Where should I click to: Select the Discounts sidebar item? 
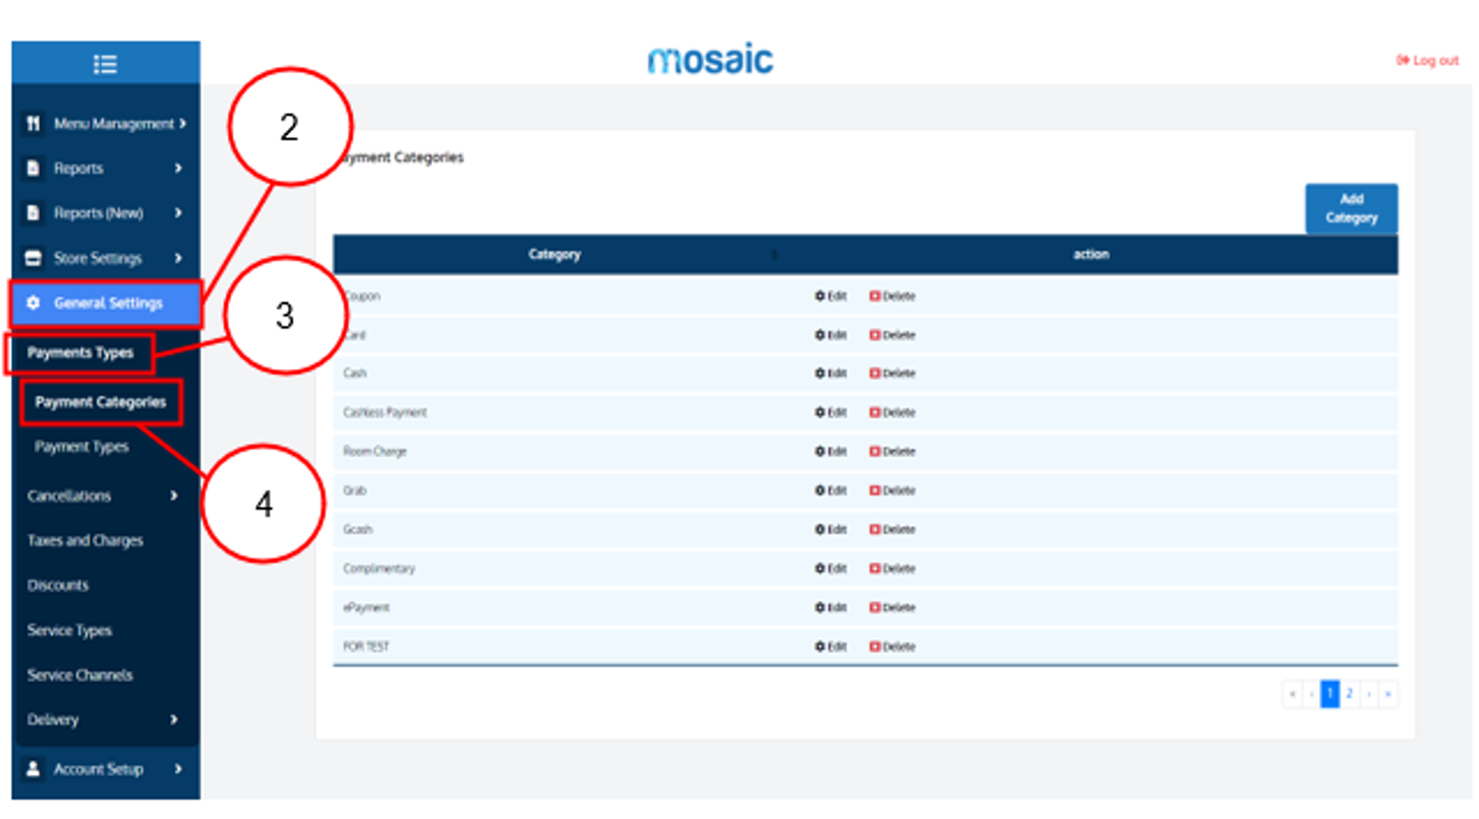pos(58,585)
